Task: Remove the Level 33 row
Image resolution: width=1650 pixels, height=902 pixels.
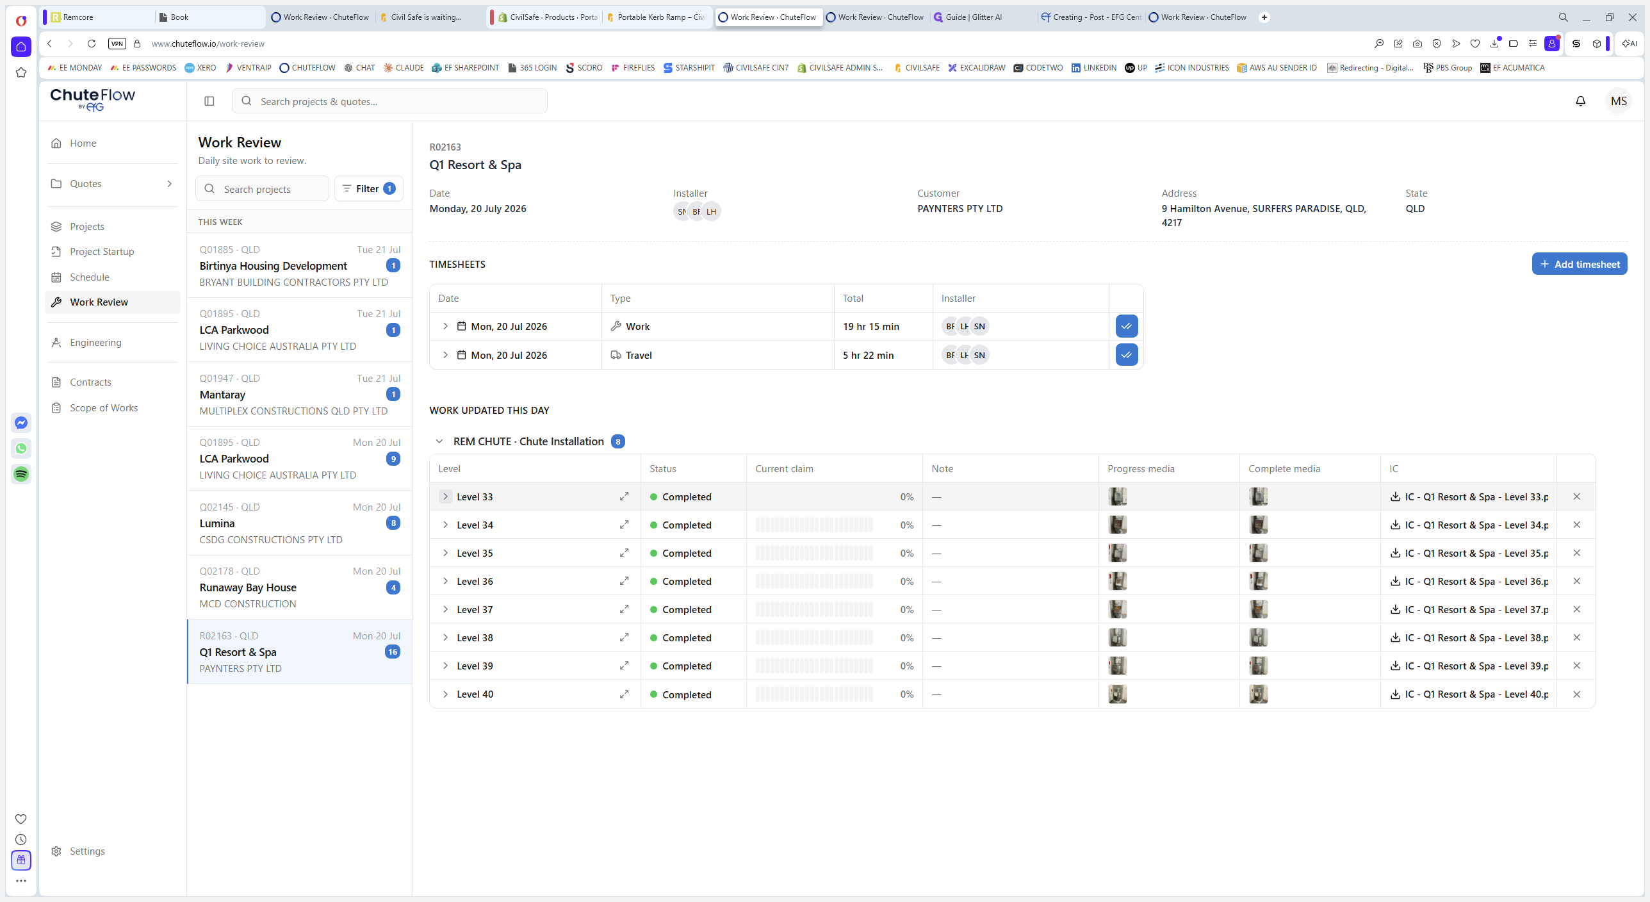Action: 1576,496
